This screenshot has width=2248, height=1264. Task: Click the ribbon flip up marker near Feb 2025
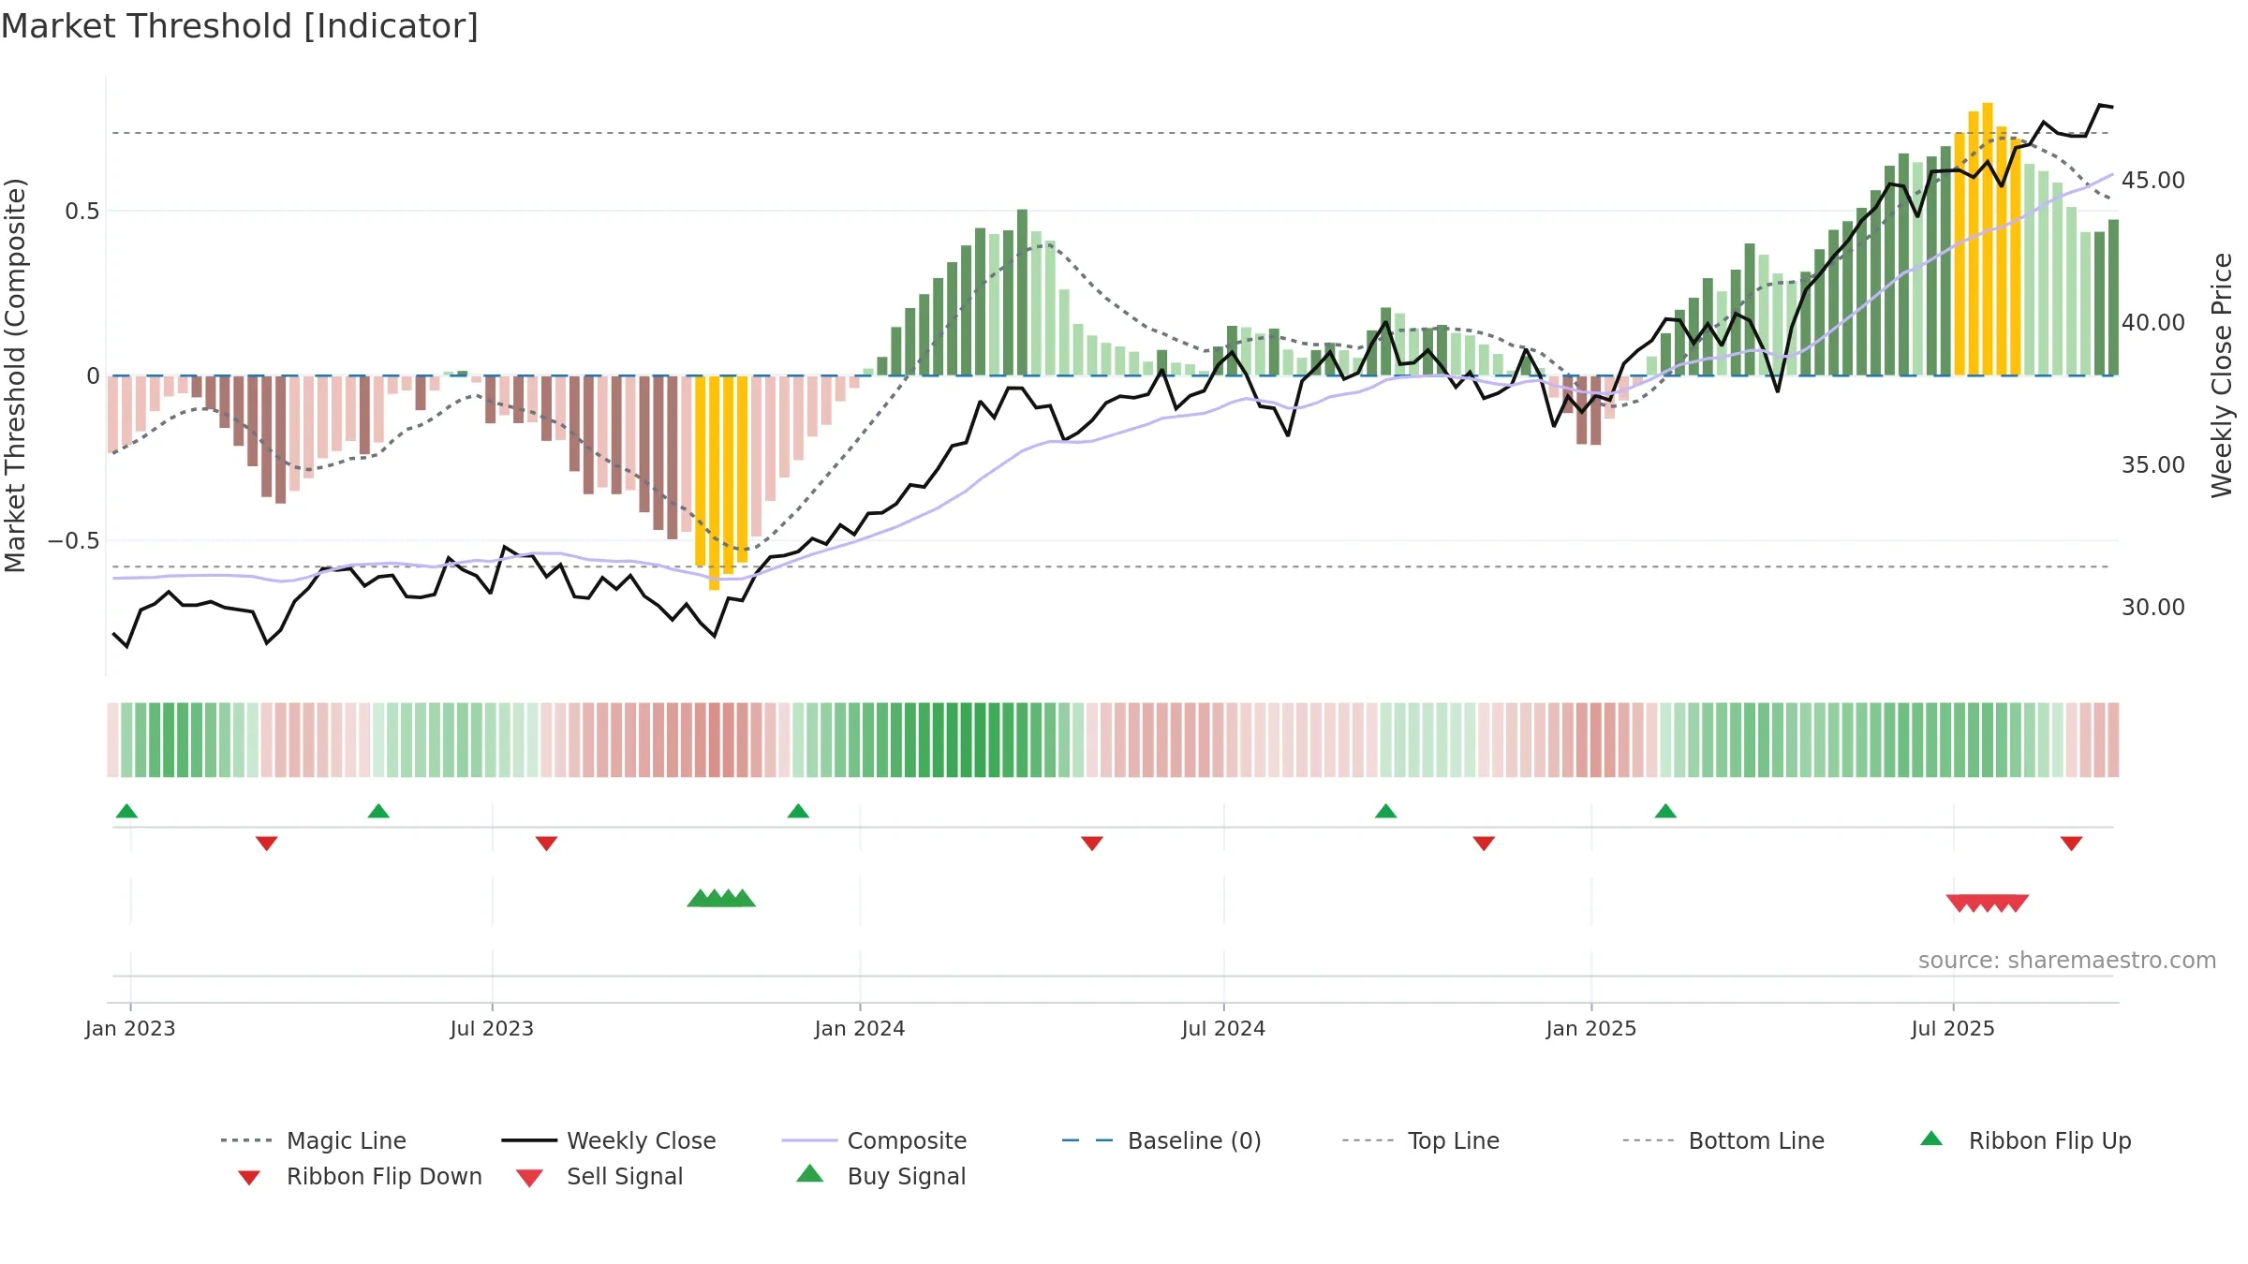pyautogui.click(x=1665, y=811)
